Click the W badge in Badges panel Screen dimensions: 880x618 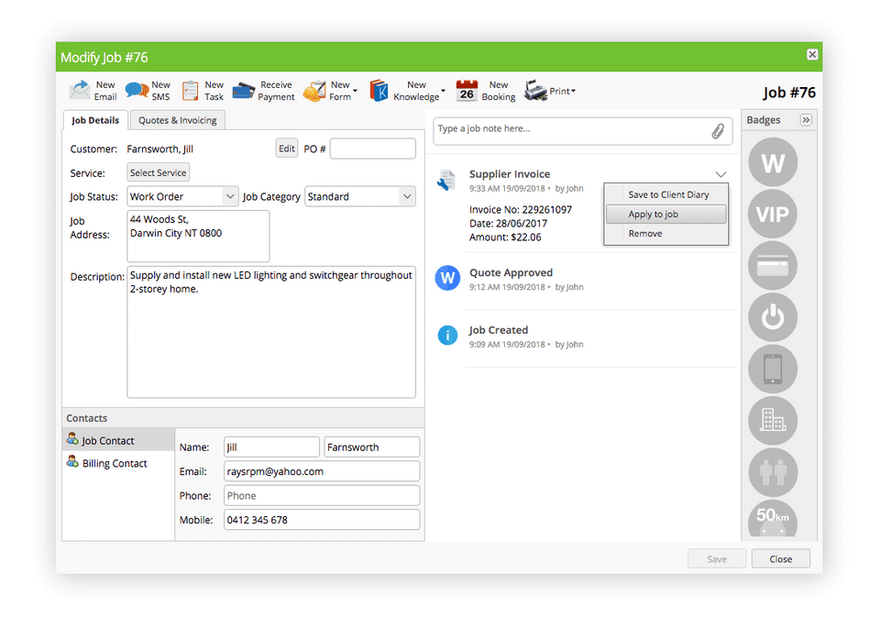tap(772, 162)
